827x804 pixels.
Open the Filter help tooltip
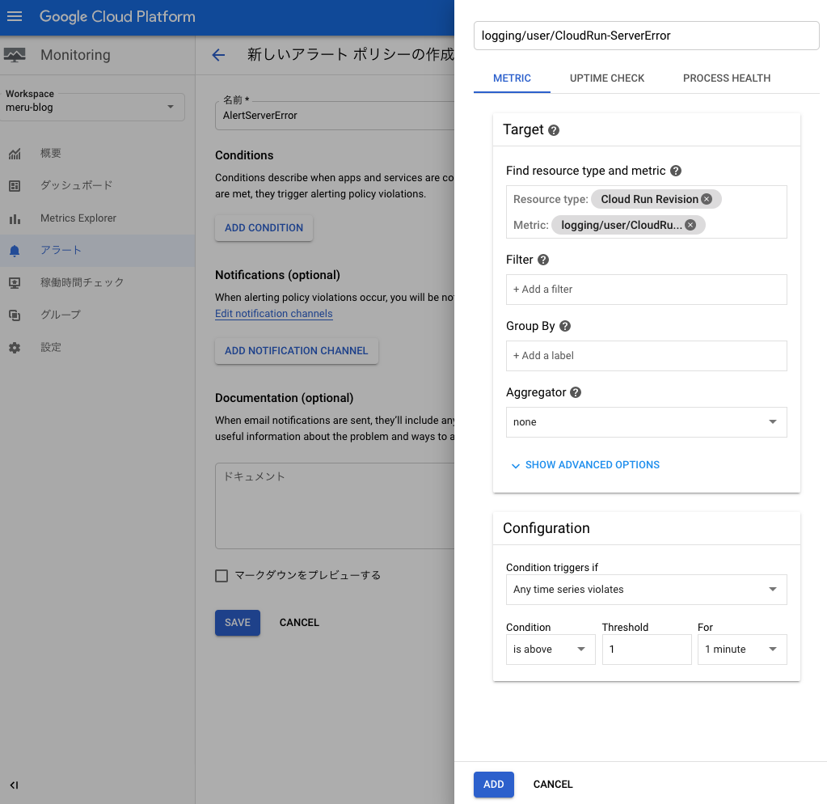pyautogui.click(x=543, y=260)
